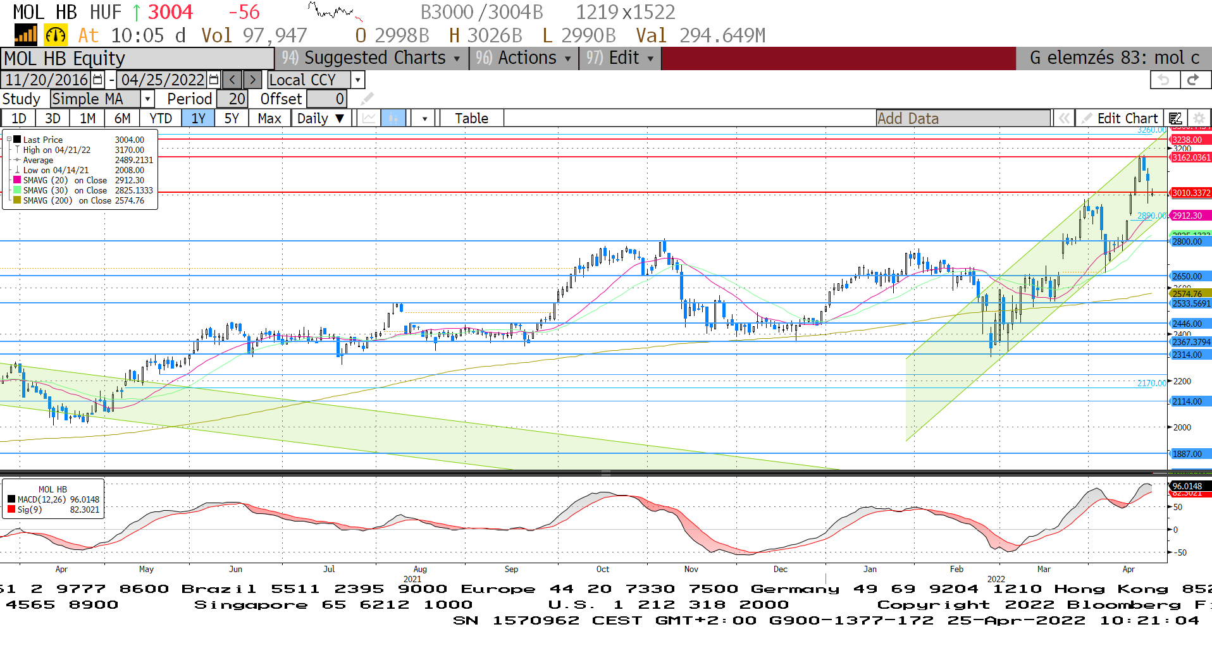Click the panel divider between price and MACD
The image size is (1212, 653).
pos(606,473)
